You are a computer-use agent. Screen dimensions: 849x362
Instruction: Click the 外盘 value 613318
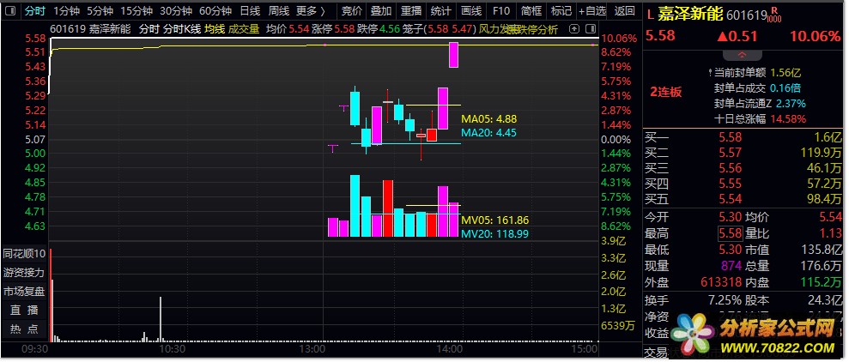point(721,282)
